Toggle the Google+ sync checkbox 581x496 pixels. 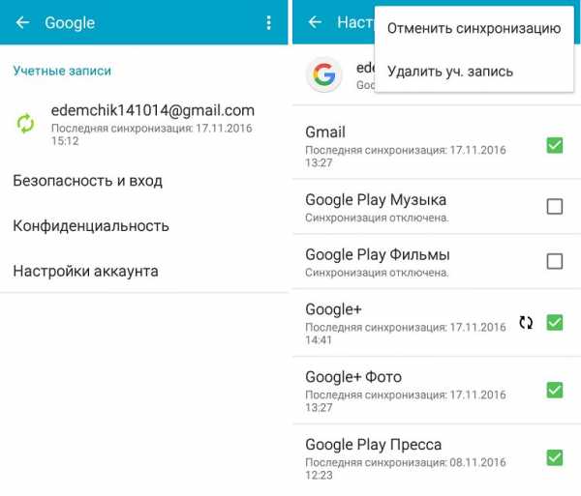pyautogui.click(x=555, y=323)
